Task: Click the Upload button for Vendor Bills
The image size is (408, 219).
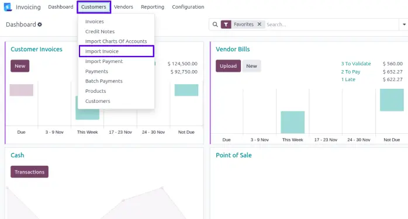Action: (228, 66)
